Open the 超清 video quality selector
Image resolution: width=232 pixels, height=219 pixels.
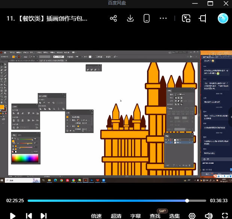pos(116,216)
